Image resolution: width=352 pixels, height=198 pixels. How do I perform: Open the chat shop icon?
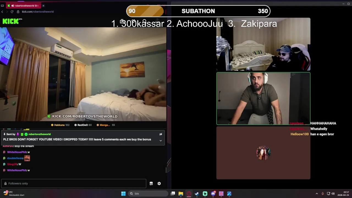click(151, 183)
